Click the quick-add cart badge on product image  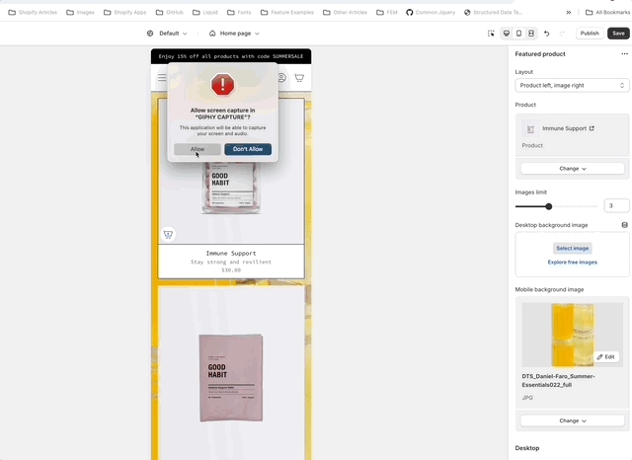tap(168, 234)
